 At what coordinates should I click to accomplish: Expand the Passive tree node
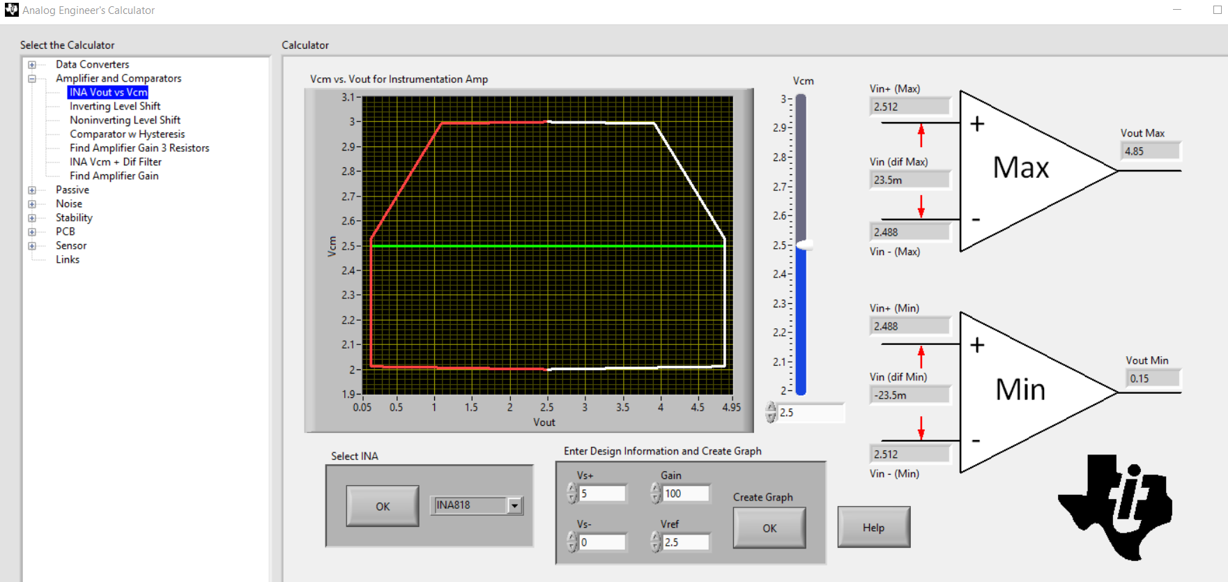[32, 190]
